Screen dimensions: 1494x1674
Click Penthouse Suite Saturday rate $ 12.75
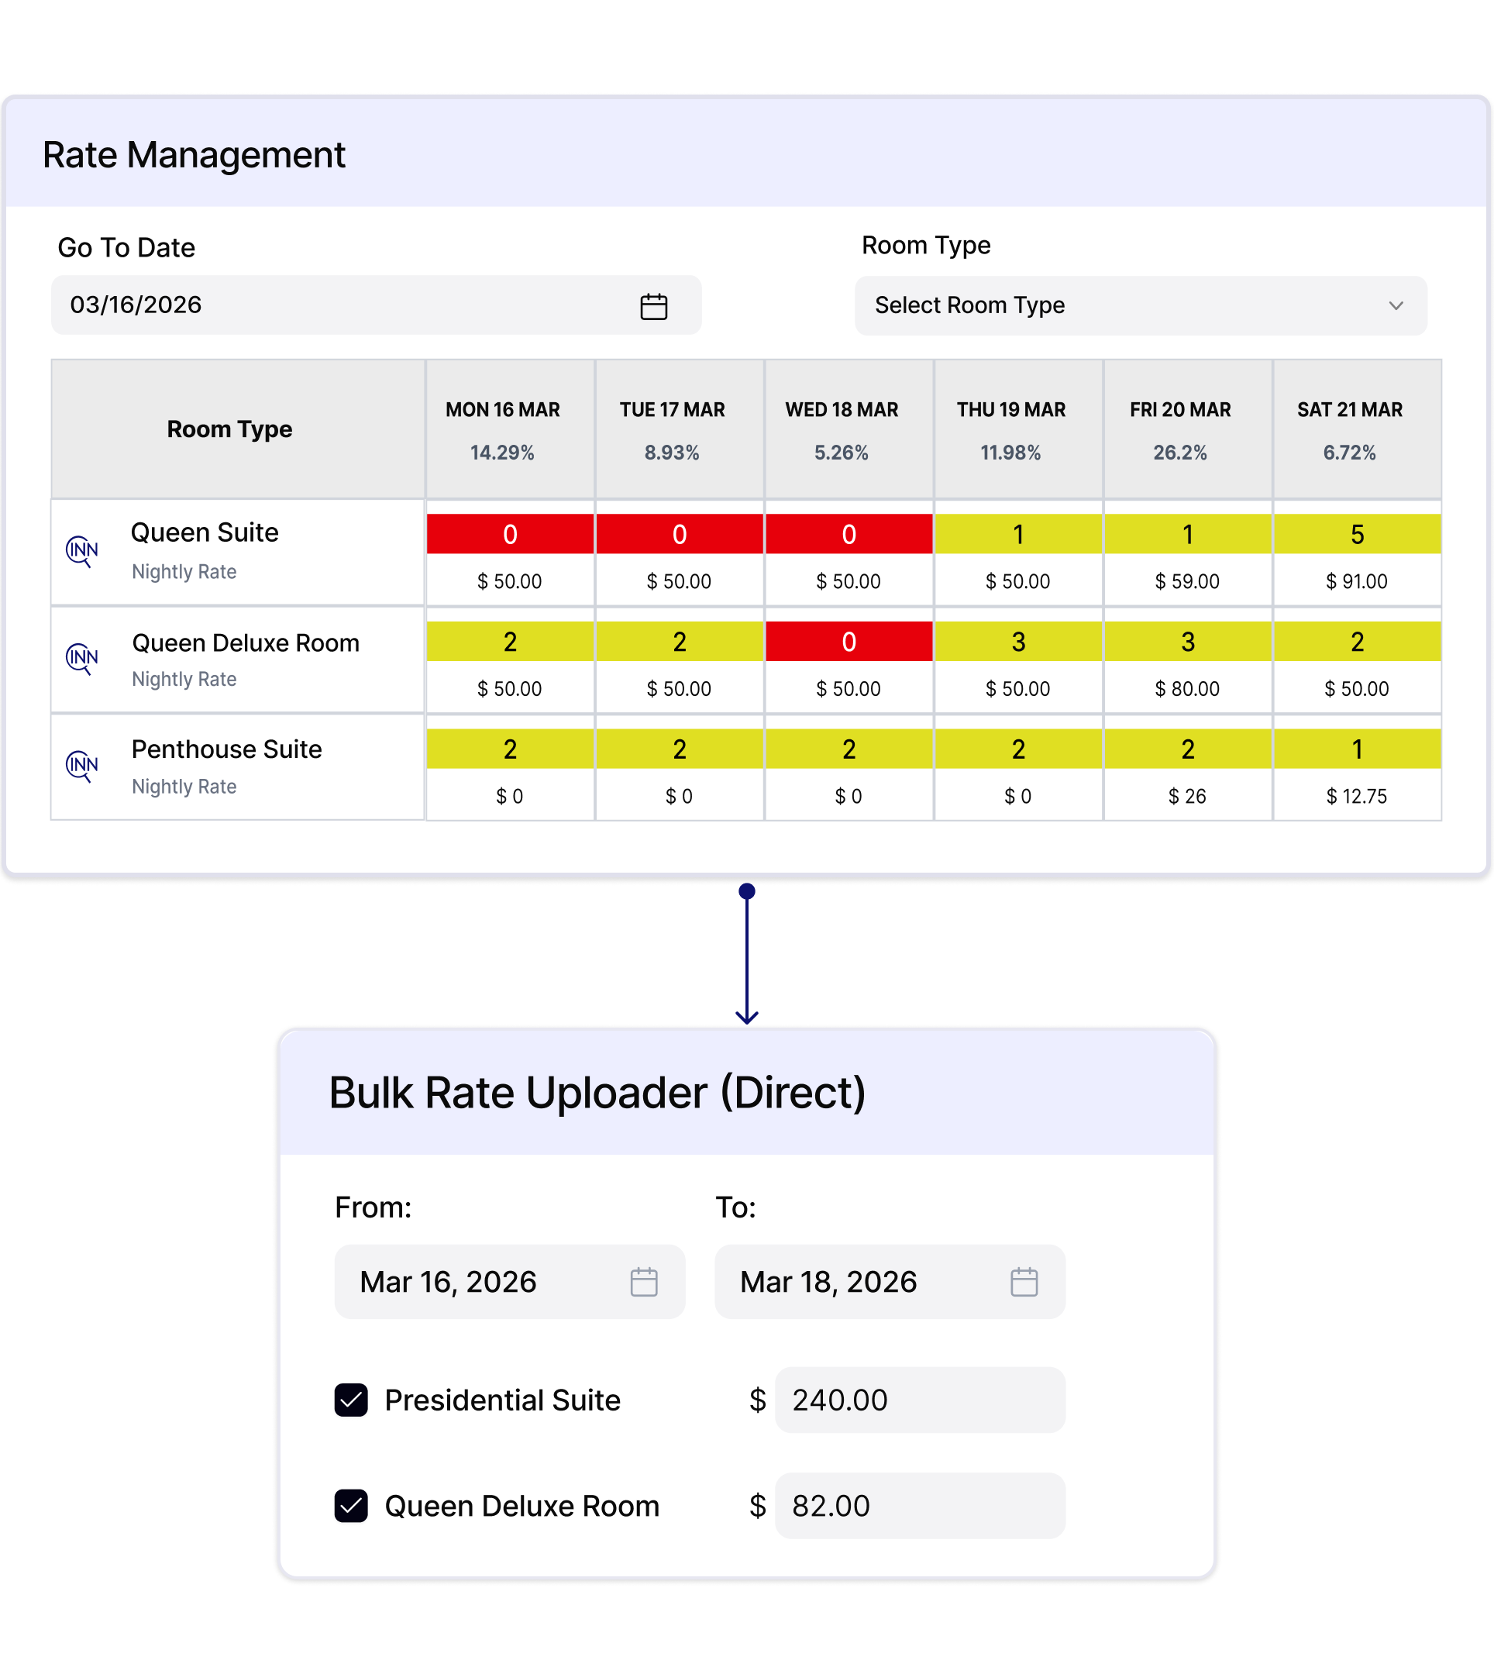click(1356, 797)
